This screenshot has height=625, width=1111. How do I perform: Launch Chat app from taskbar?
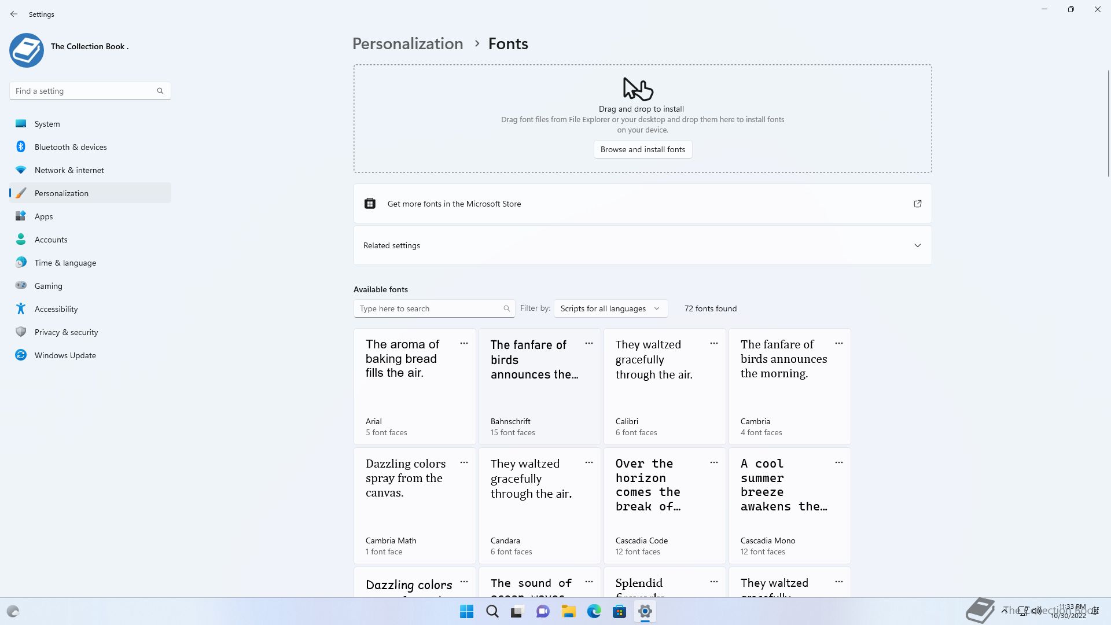coord(543,611)
